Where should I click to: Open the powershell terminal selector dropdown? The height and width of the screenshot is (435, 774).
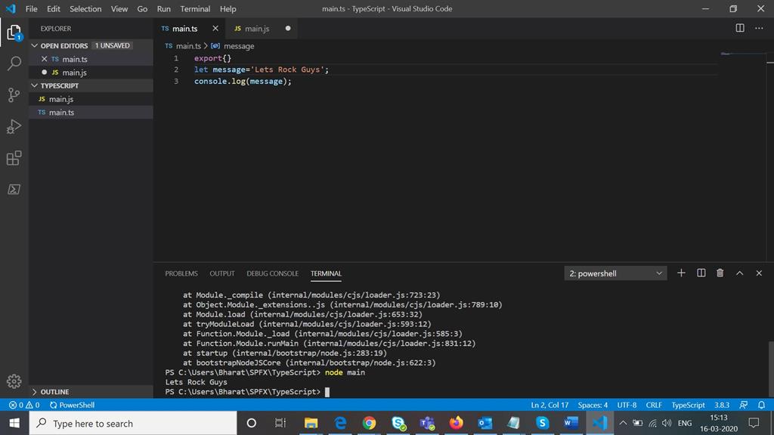coord(615,273)
